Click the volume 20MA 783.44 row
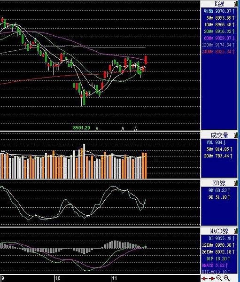This screenshot has width=240, height=282. click(x=218, y=156)
